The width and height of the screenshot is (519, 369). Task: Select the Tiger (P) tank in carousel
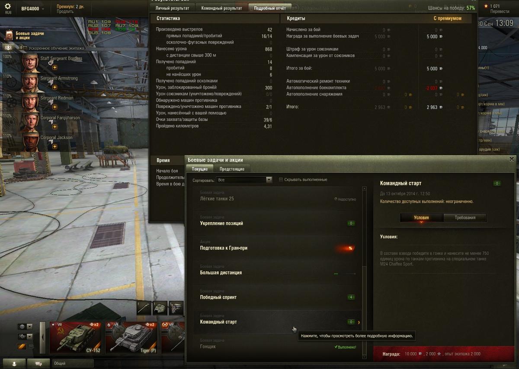[131, 337]
